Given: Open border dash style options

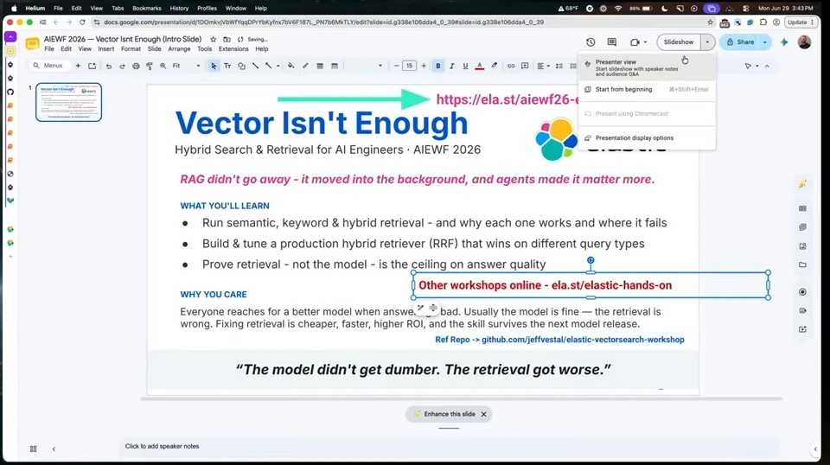Looking at the screenshot, I should (x=335, y=67).
